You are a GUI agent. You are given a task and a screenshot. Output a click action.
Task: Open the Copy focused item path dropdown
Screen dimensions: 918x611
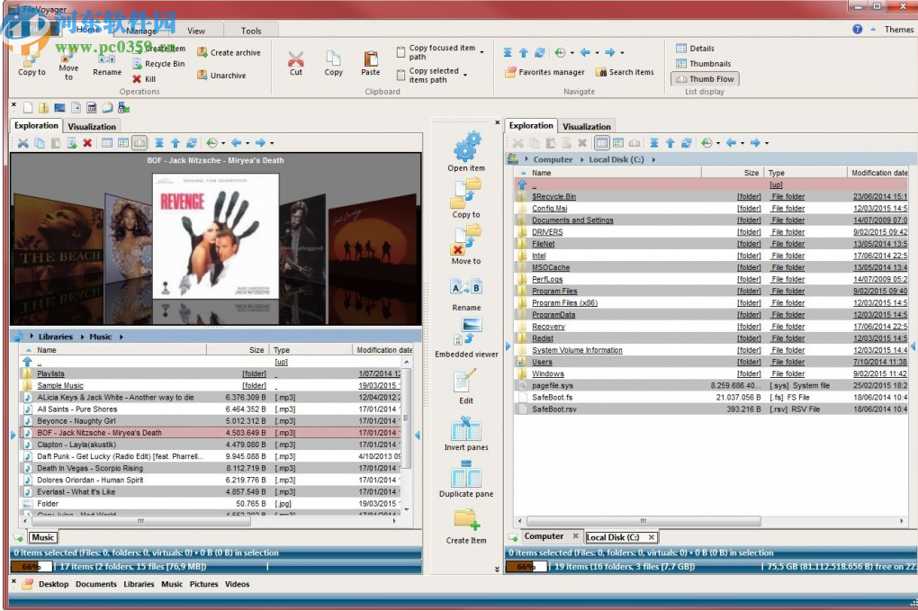coord(481,50)
